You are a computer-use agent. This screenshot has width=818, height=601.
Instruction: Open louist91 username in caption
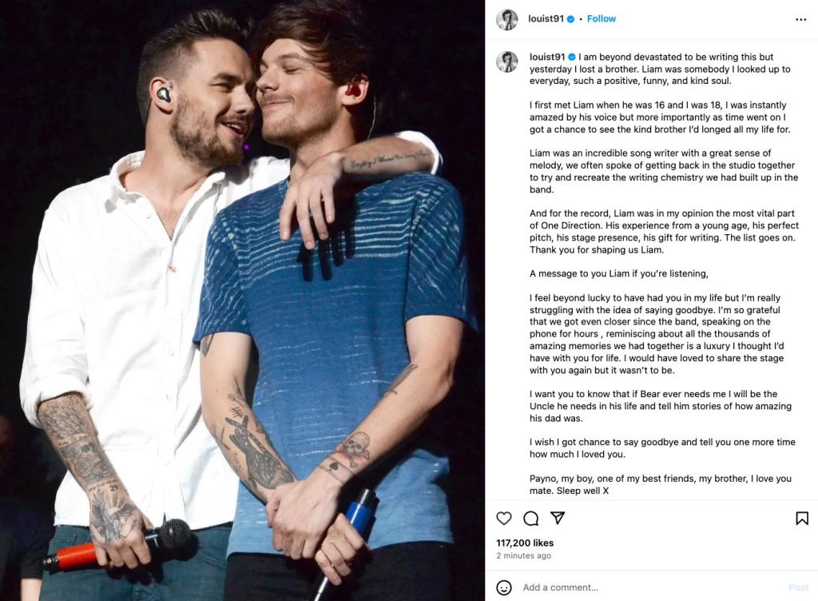(x=547, y=57)
